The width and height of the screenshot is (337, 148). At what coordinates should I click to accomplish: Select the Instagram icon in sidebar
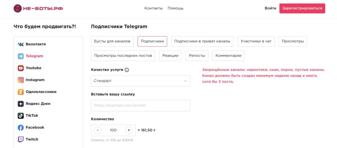click(21, 80)
